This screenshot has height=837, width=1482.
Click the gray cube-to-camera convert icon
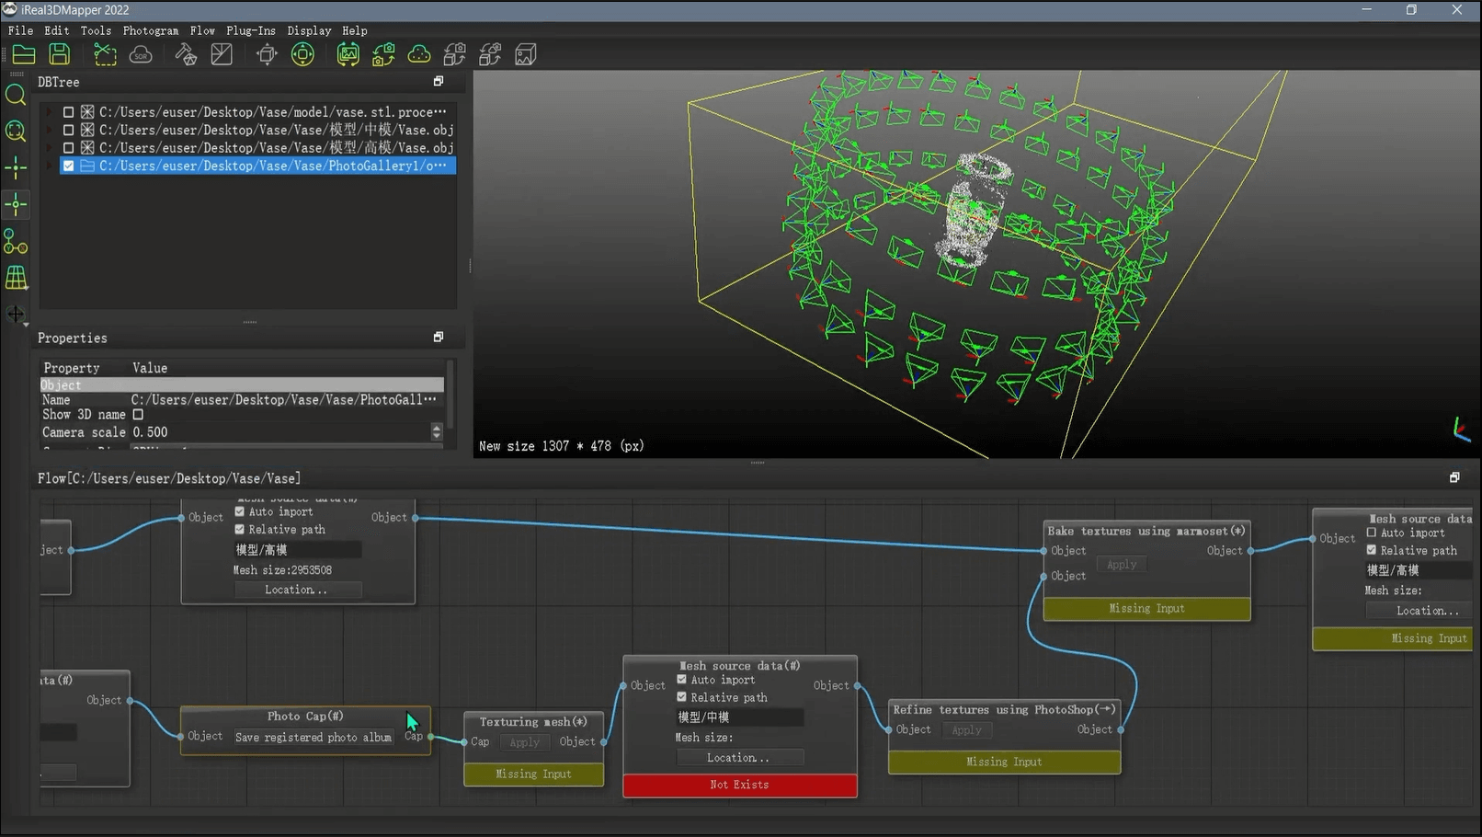tap(454, 55)
